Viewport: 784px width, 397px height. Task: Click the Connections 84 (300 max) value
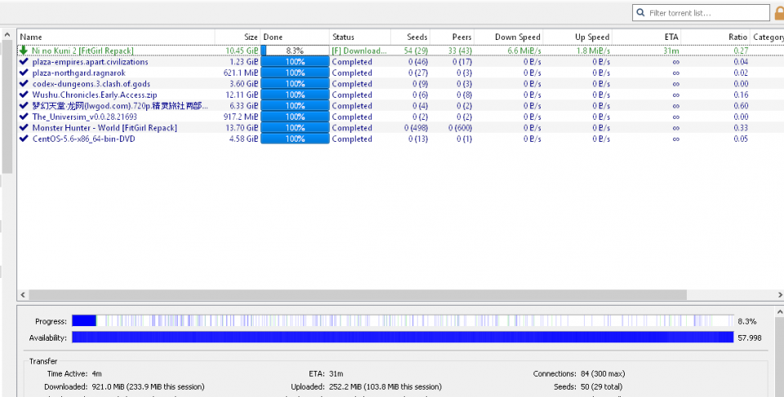coord(603,373)
